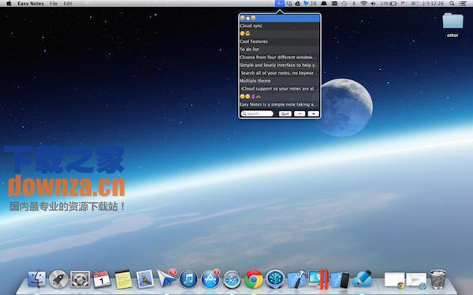Click the volume speaker menu bar icon
473x295 pixels.
pyautogui.click(x=373, y=3)
